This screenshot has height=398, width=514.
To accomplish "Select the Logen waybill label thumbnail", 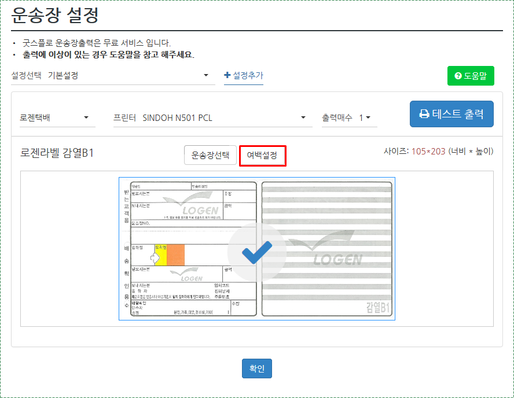I will point(256,249).
